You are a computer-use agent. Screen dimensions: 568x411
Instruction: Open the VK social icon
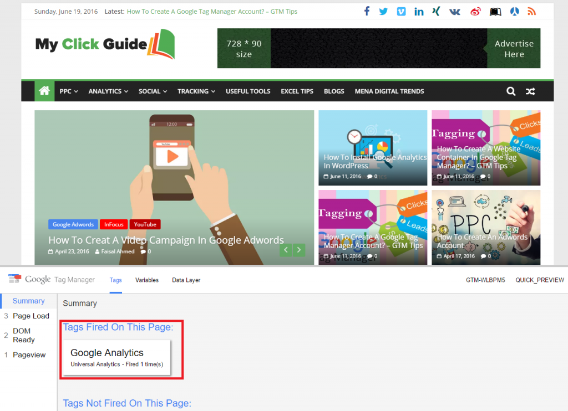(455, 12)
